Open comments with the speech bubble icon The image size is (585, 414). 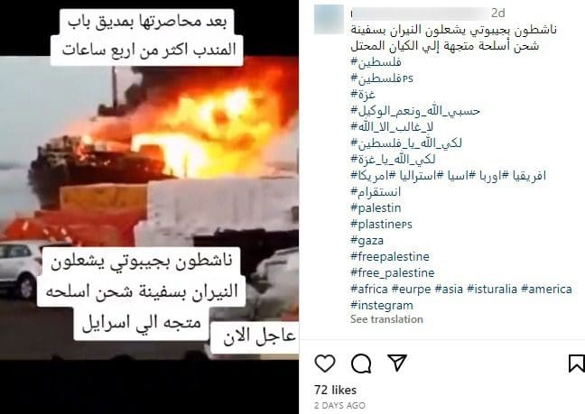[x=361, y=363]
